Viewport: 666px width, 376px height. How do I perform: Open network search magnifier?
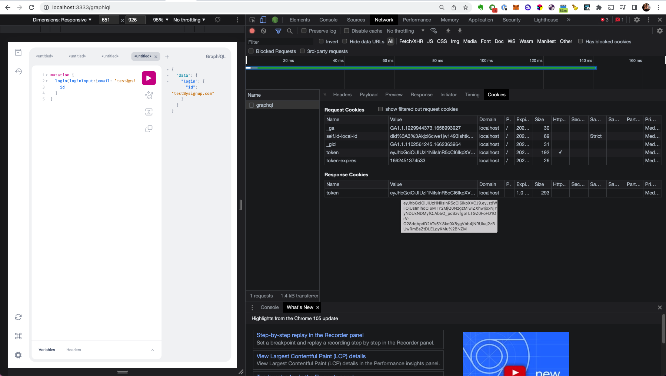[x=290, y=31]
